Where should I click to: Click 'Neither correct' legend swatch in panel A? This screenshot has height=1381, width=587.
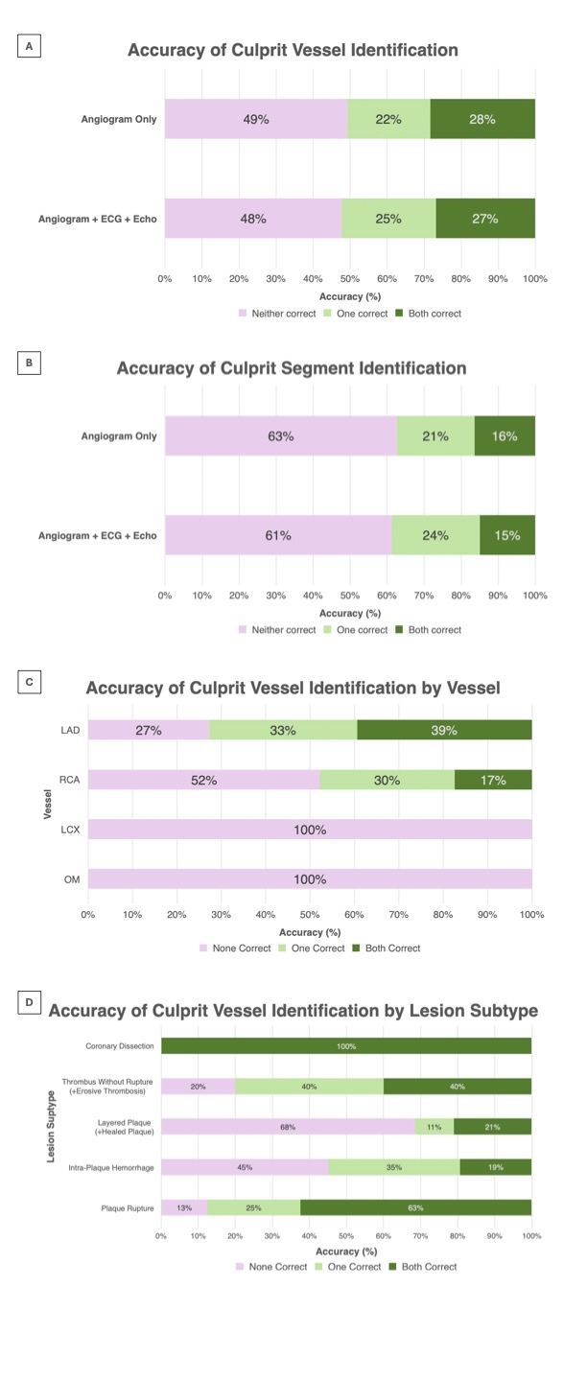(242, 314)
